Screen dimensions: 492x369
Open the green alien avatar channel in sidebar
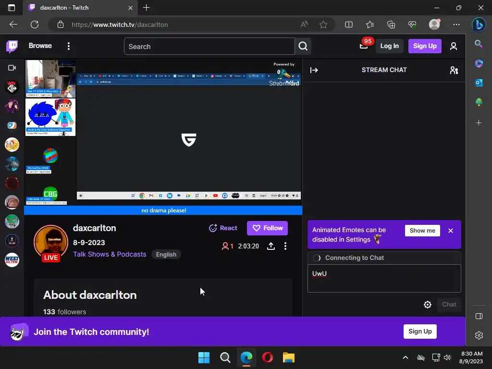[12, 221]
